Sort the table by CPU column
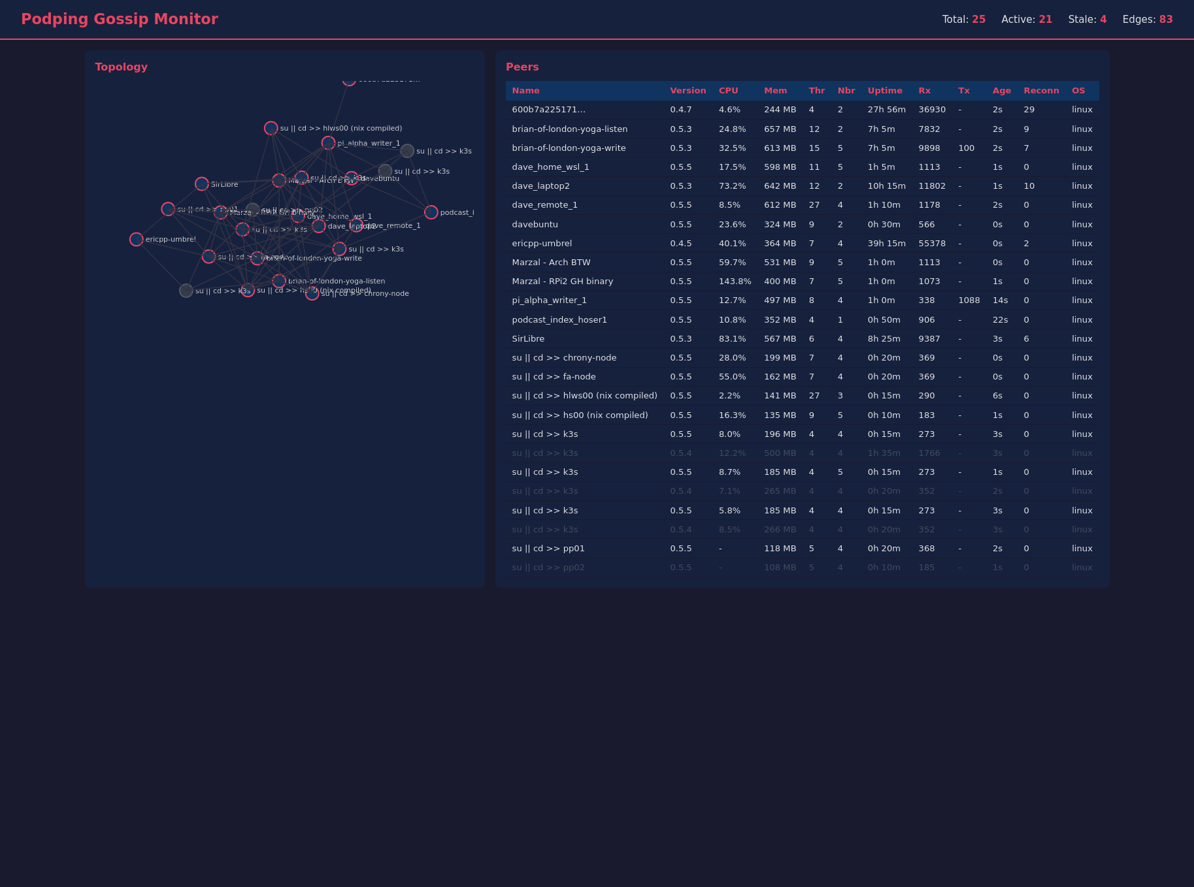Viewport: 1194px width, 887px height. click(728, 91)
